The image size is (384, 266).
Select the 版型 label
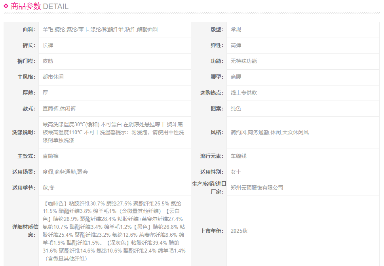click(x=217, y=30)
